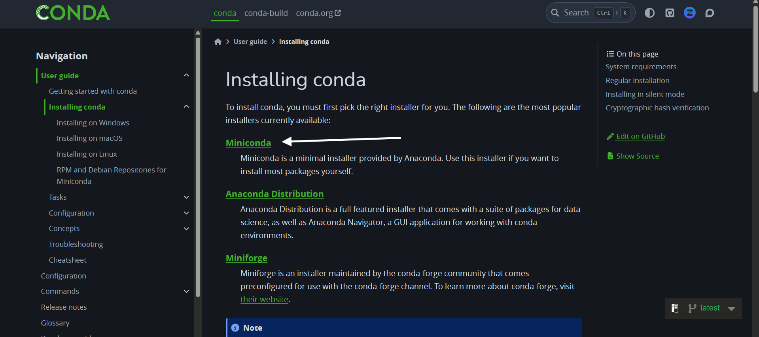Viewport: 759px width, 337px height.
Task: Click the sidebar scroll up arrow
Action: [x=198, y=33]
